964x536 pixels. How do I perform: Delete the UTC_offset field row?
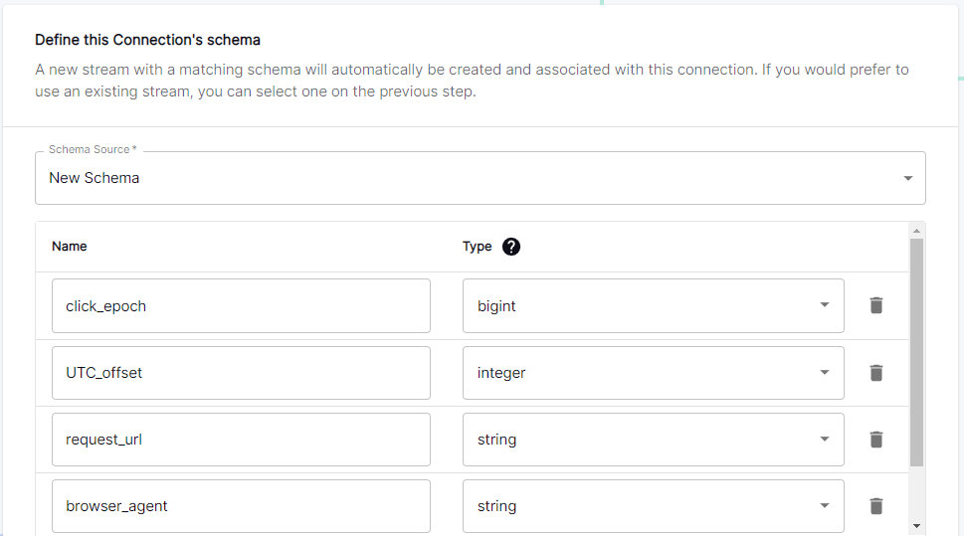tap(875, 373)
